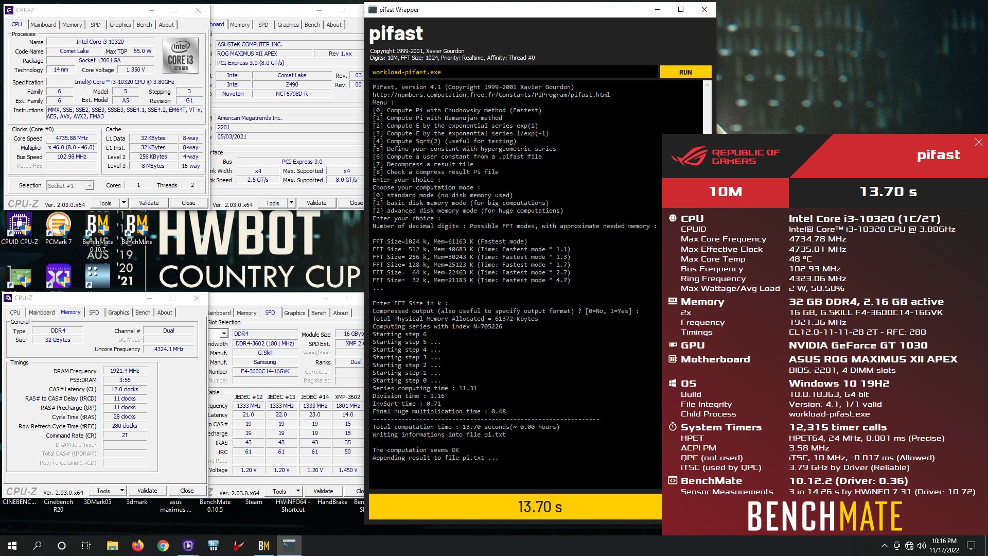Open Task View on the taskbar
Viewport: 988px width, 556px height.
(86, 546)
